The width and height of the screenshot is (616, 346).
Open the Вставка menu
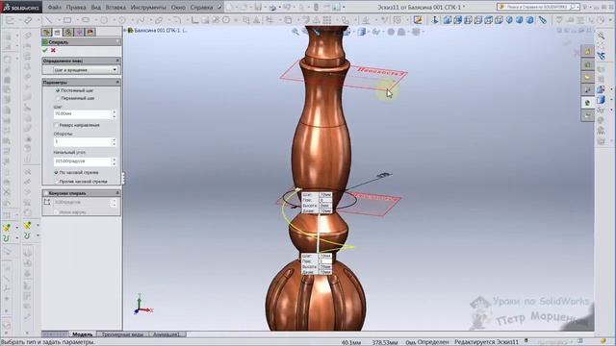[115, 8]
